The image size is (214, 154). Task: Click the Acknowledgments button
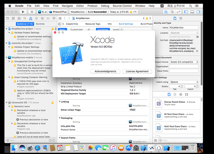coord(105,71)
